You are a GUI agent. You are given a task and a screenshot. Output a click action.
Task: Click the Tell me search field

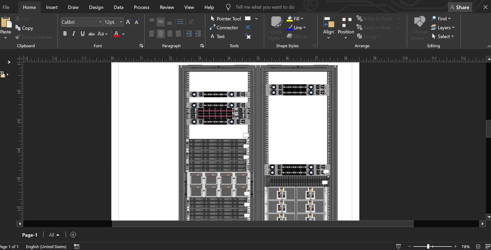point(265,7)
